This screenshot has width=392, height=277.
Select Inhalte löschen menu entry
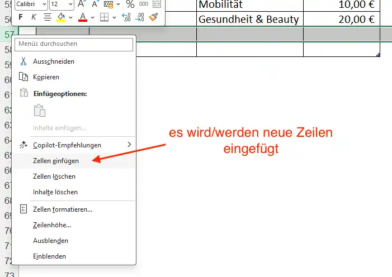(x=74, y=192)
